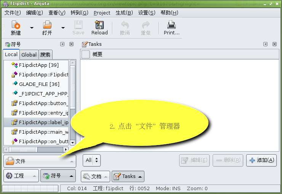The height and width of the screenshot is (194, 282).
Task: Select GLADE_FILE [36] symbol
Action: coord(36,84)
